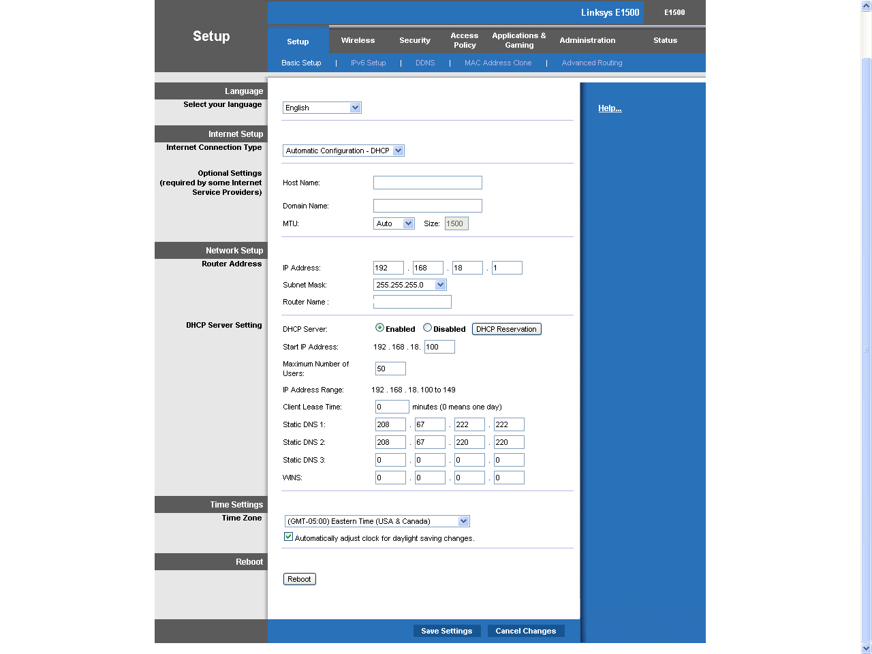The image size is (872, 654).
Task: Click MAC Address Clone
Action: point(498,63)
